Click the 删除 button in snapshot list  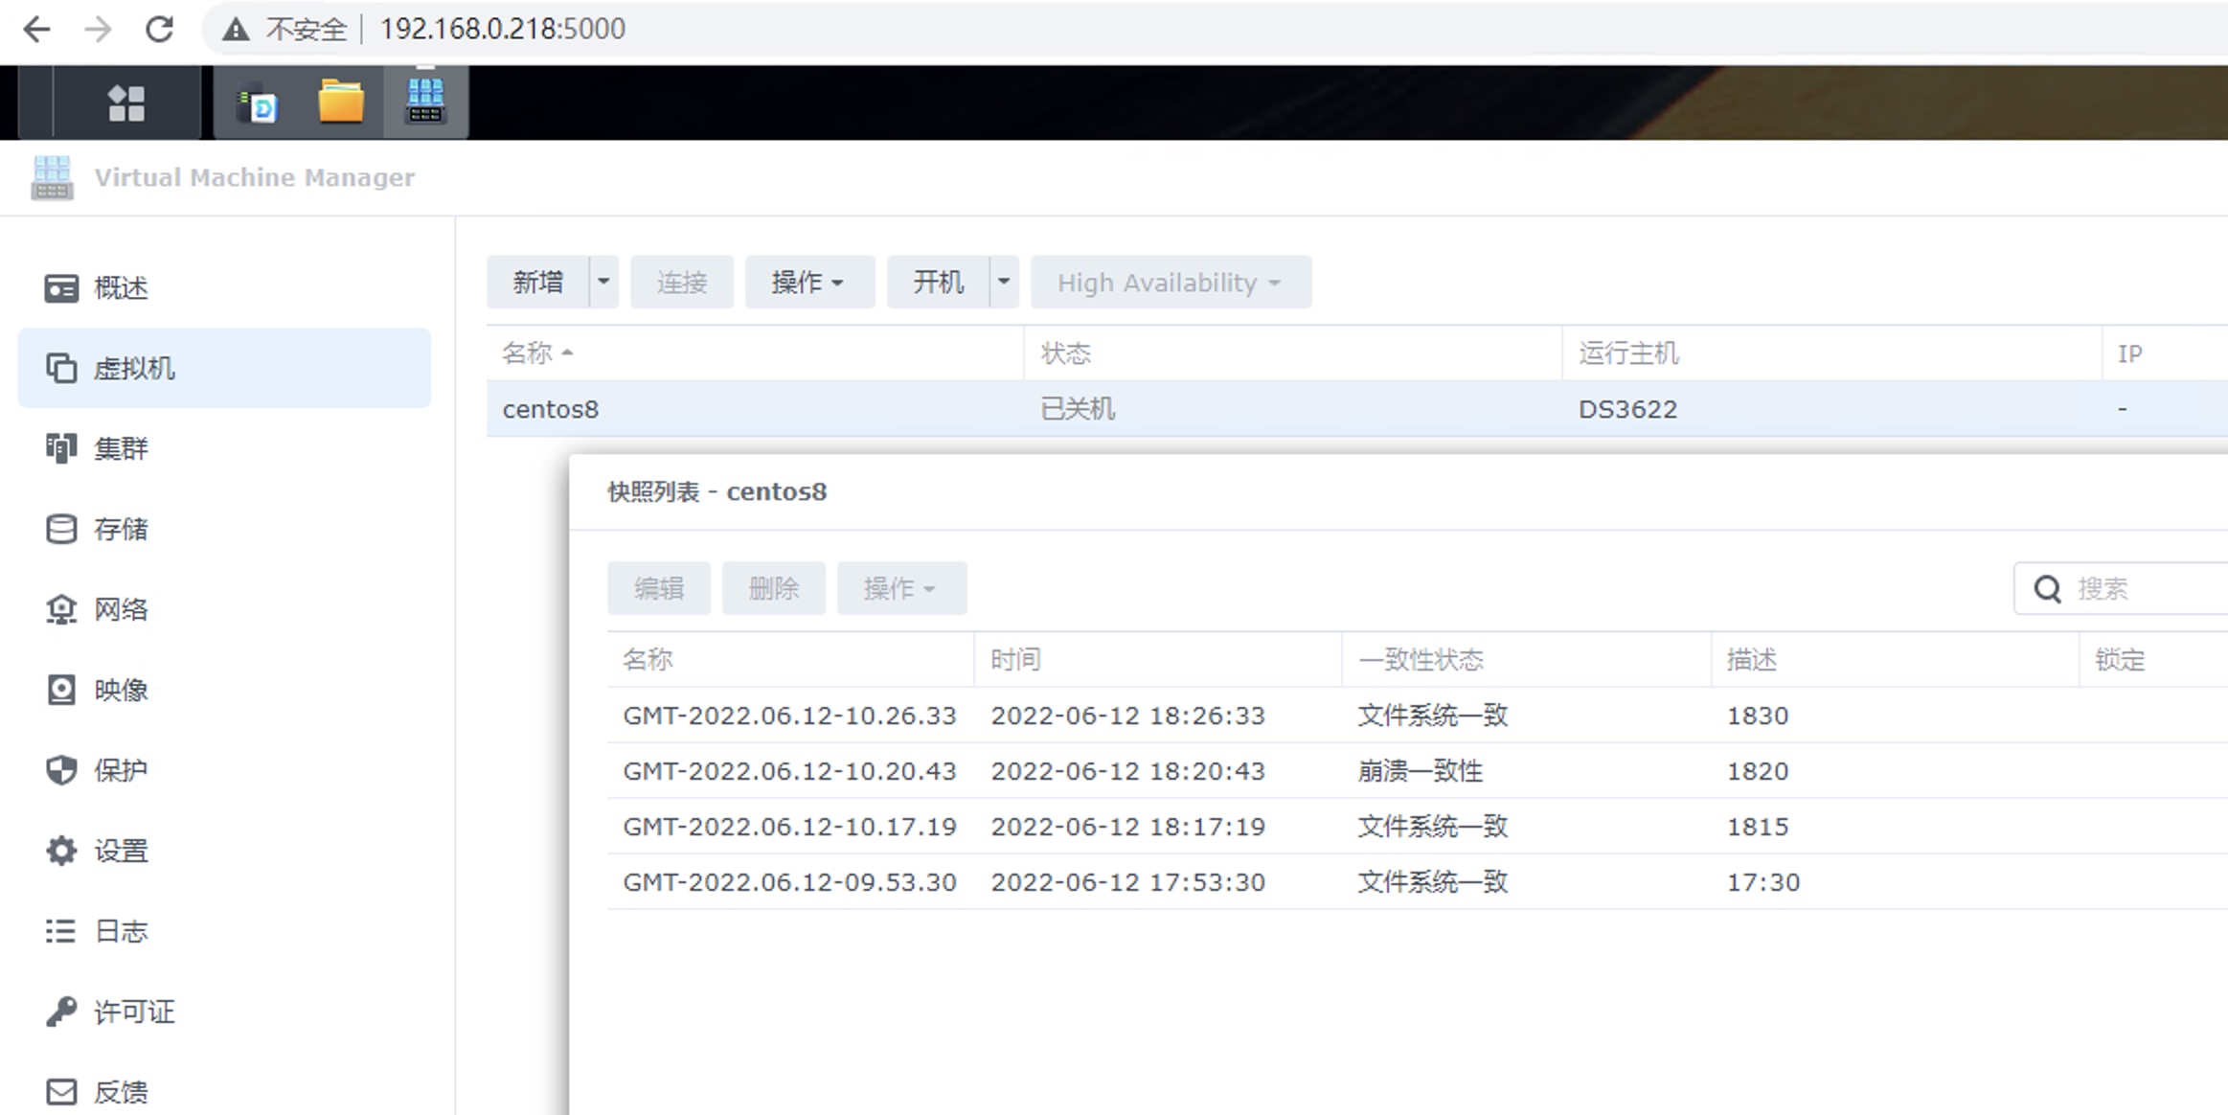pyautogui.click(x=774, y=588)
